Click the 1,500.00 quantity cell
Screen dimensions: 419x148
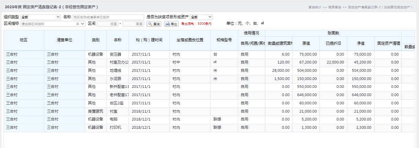tap(279, 79)
